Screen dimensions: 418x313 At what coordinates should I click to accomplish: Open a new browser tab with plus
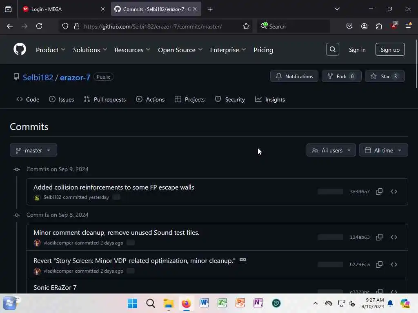click(210, 9)
